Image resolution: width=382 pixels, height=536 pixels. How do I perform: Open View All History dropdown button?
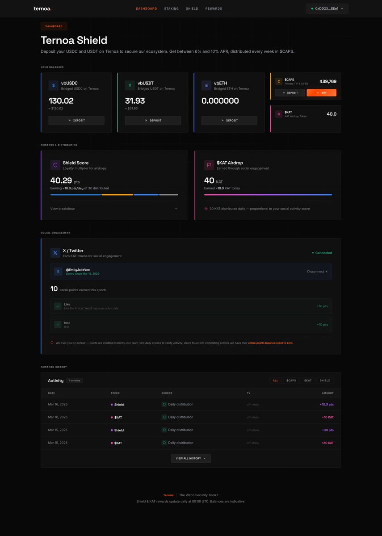[191, 458]
